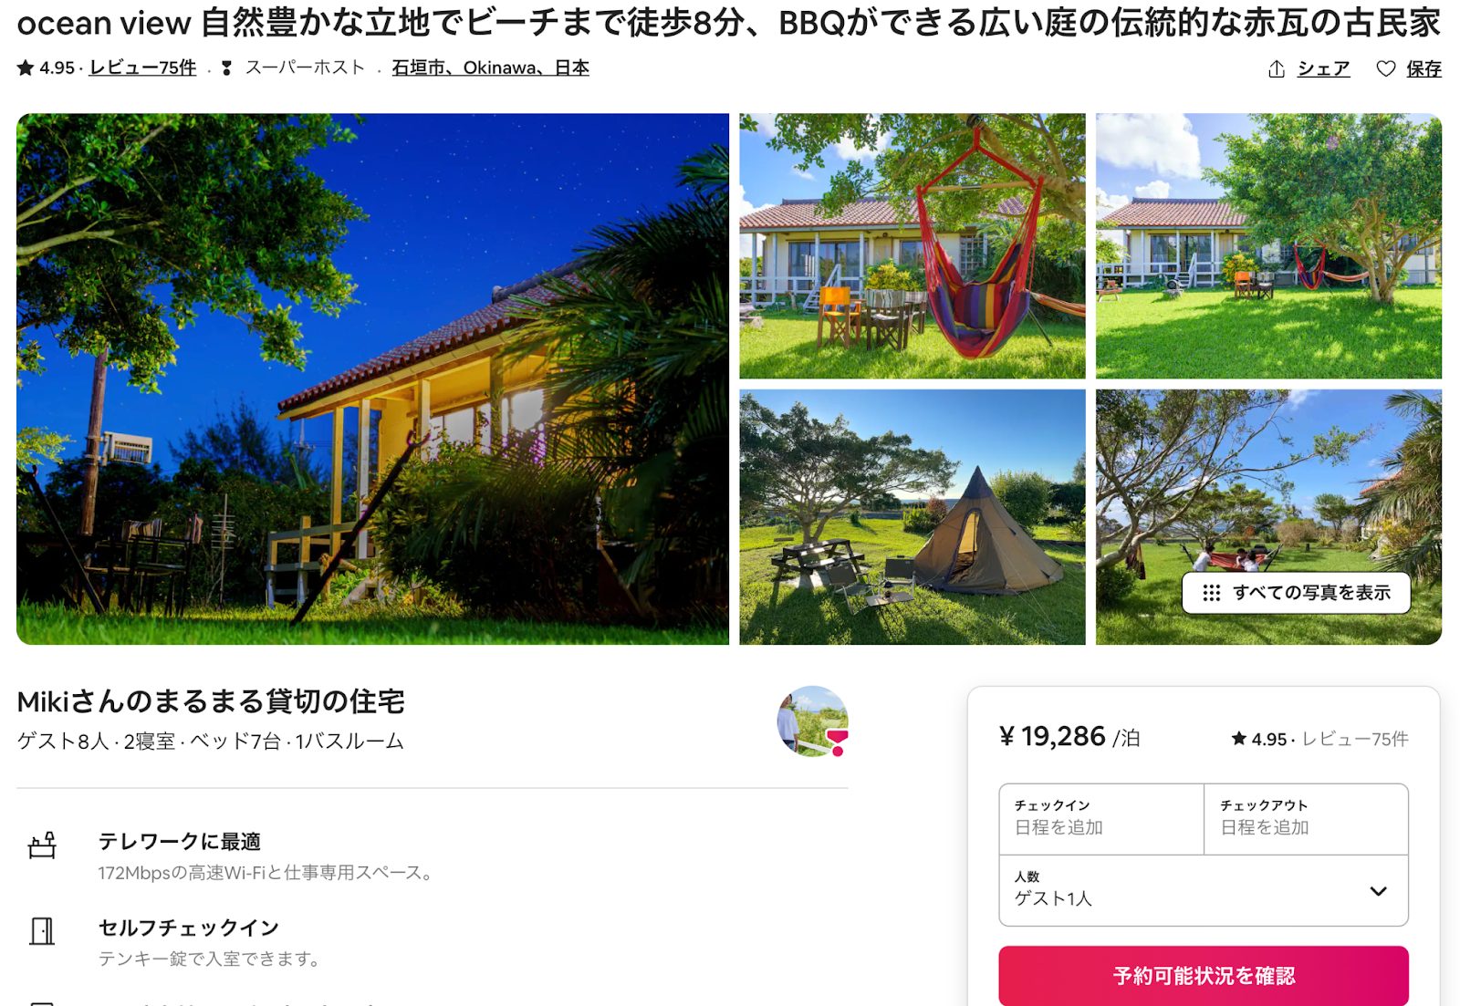Open the 石垣市、Okinawa、日本 location link
Image resolution: width=1460 pixels, height=1006 pixels.
(490, 67)
